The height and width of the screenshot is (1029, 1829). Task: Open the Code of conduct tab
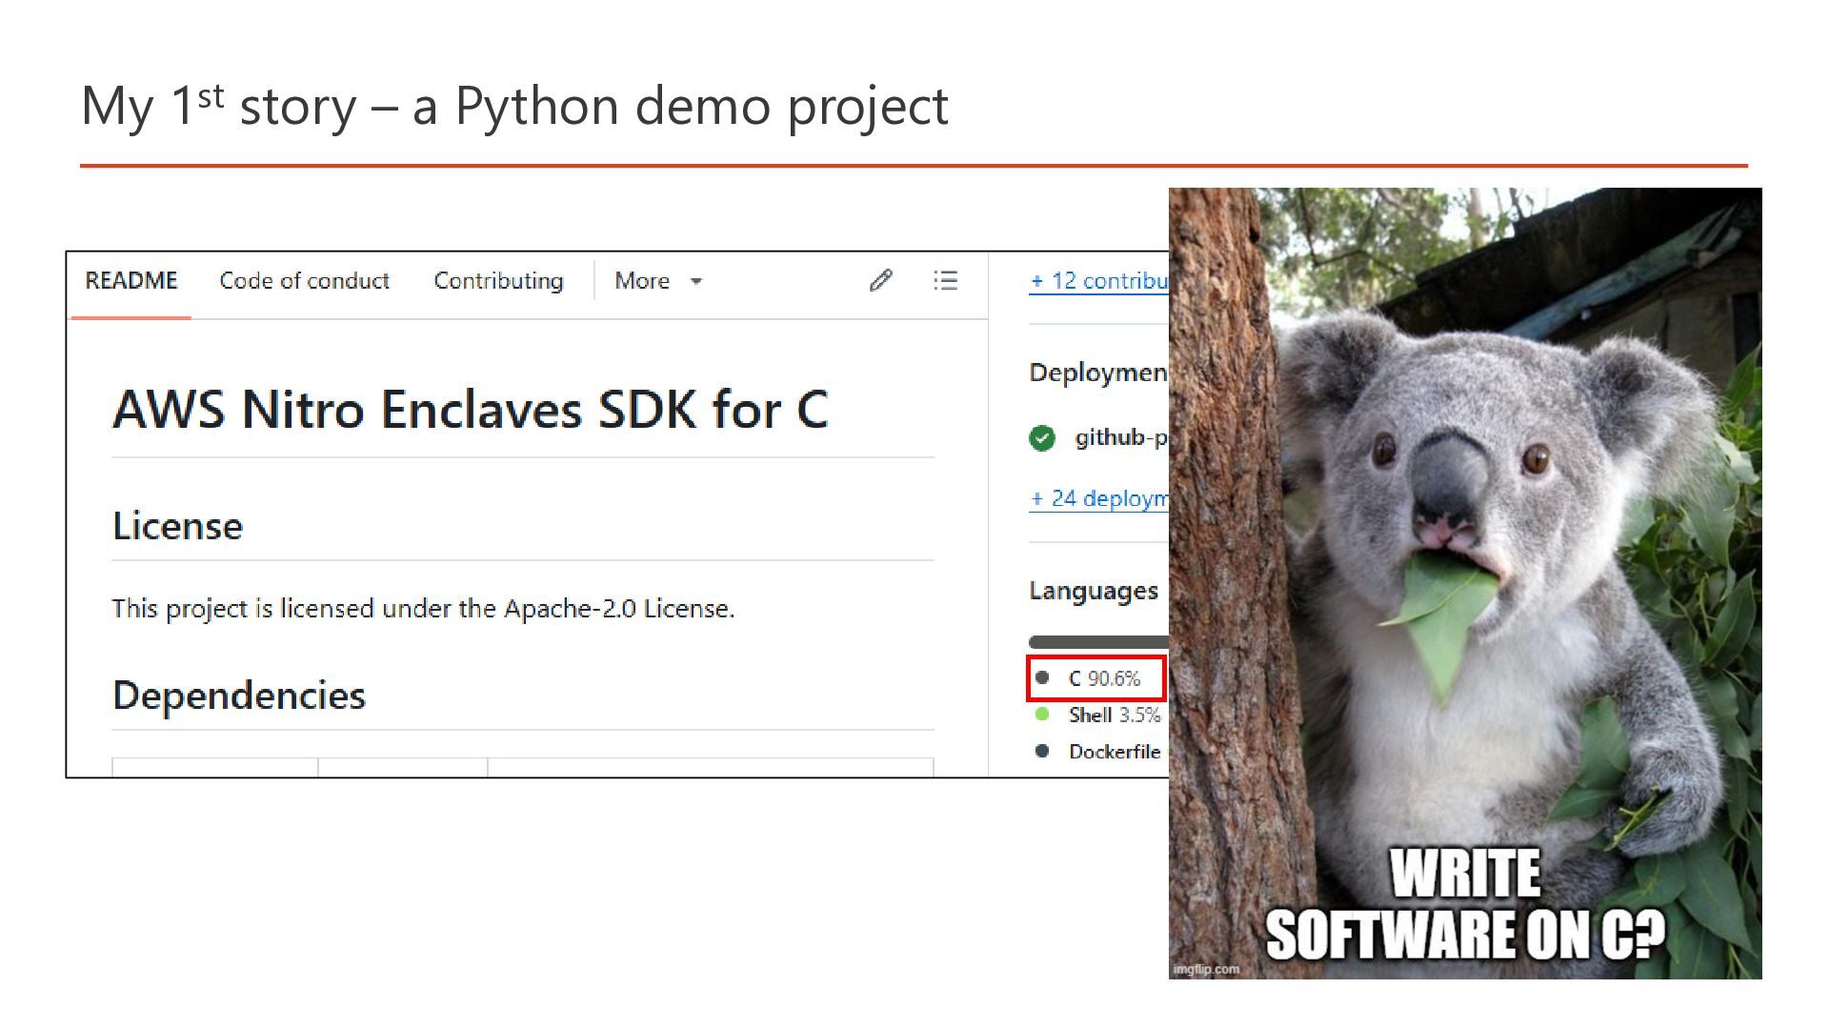304,281
